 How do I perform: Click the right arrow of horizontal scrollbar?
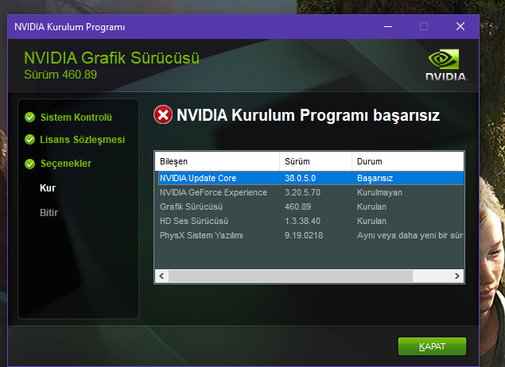click(457, 276)
